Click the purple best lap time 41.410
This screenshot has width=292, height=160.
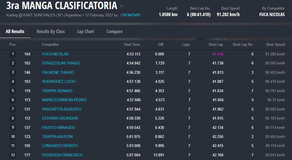(x=218, y=54)
